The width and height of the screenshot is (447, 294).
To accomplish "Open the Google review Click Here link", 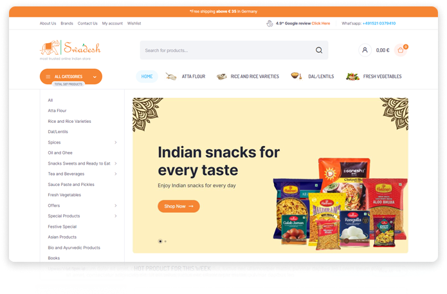I will coord(321,23).
